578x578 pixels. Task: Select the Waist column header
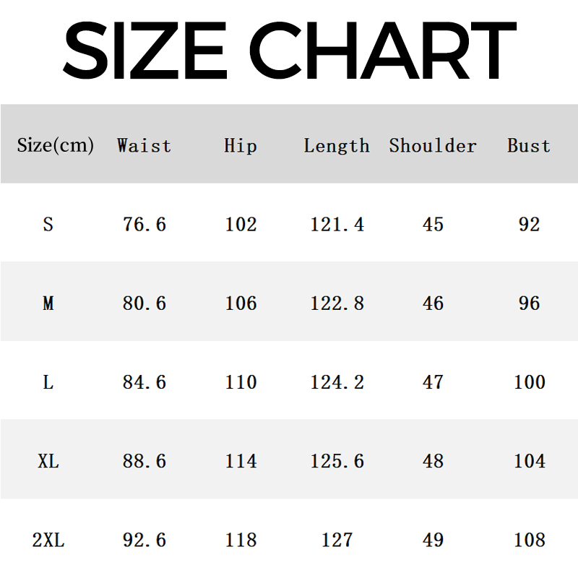[x=144, y=145]
